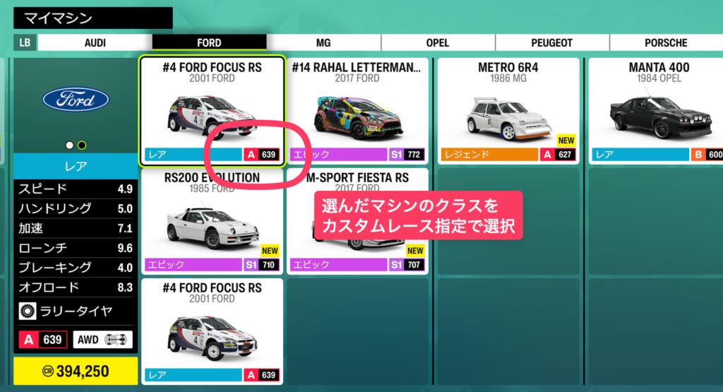Click the credits price 394,250
The image size is (723, 392).
click(x=76, y=372)
